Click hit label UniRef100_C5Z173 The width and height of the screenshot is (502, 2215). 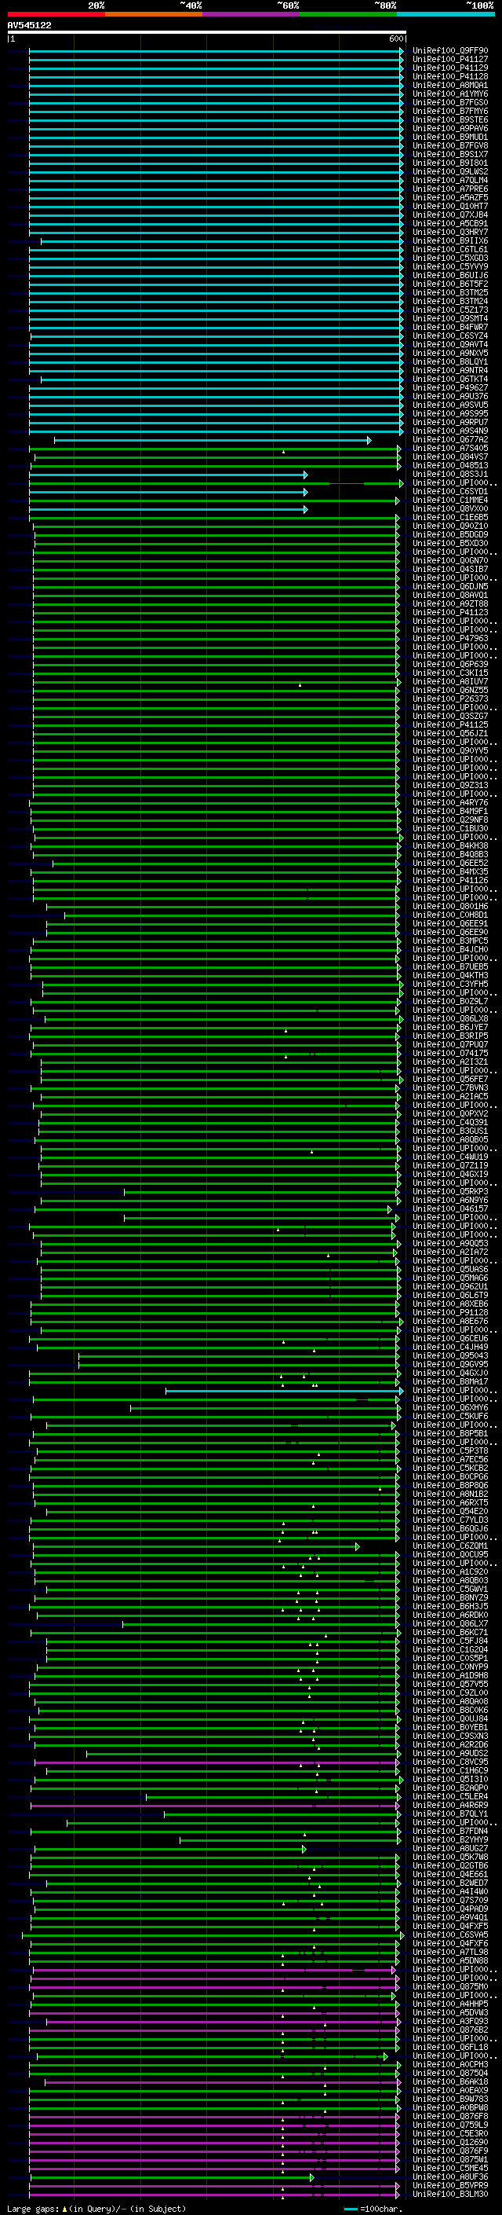pos(449,310)
